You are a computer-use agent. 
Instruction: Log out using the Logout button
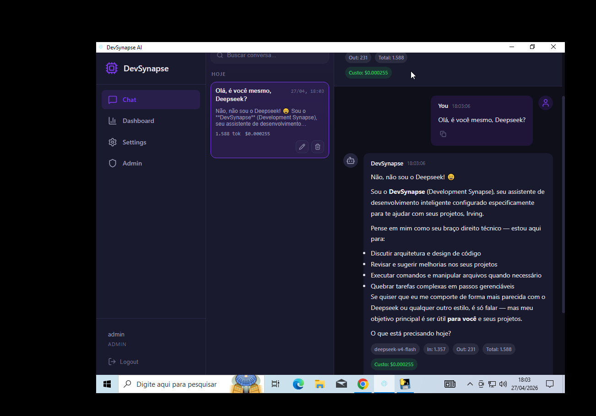point(123,362)
